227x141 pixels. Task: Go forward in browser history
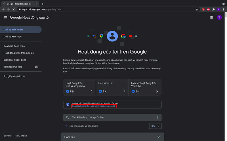(9, 9)
